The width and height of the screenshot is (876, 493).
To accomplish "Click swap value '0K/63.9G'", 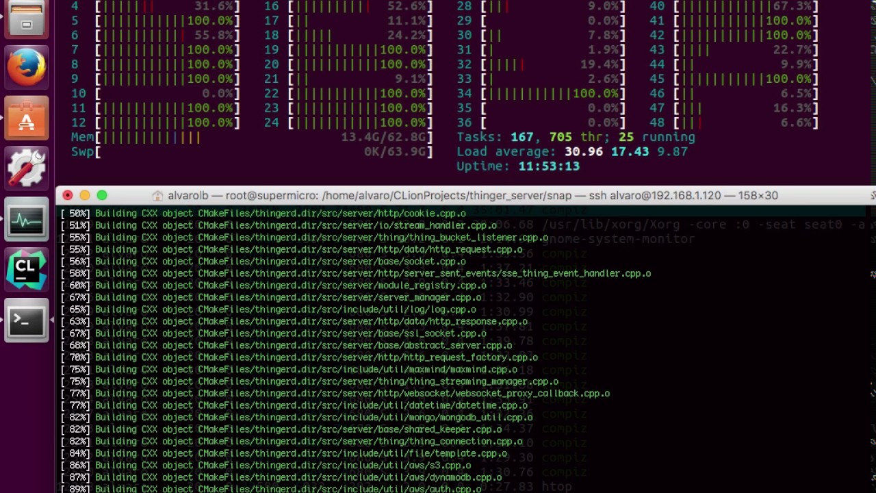I will (396, 152).
